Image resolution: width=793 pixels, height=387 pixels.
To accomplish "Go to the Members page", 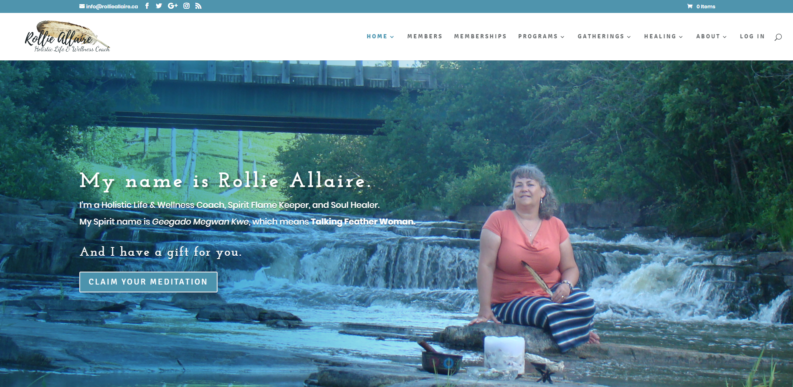I will click(425, 37).
